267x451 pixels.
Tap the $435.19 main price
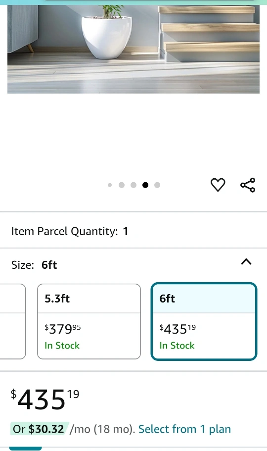45,399
